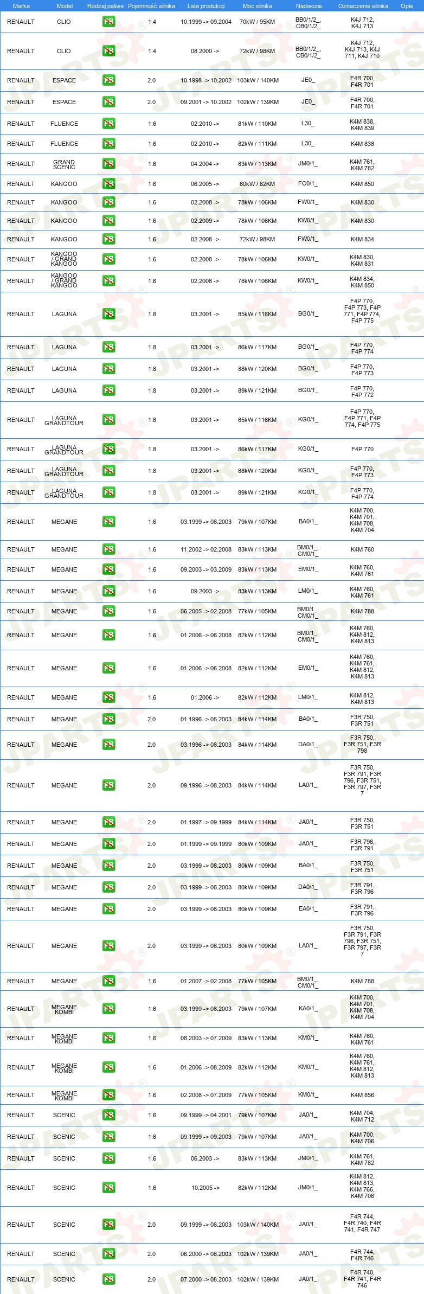Click the fuel icon in the Clio 08.2000 row

click(x=109, y=52)
